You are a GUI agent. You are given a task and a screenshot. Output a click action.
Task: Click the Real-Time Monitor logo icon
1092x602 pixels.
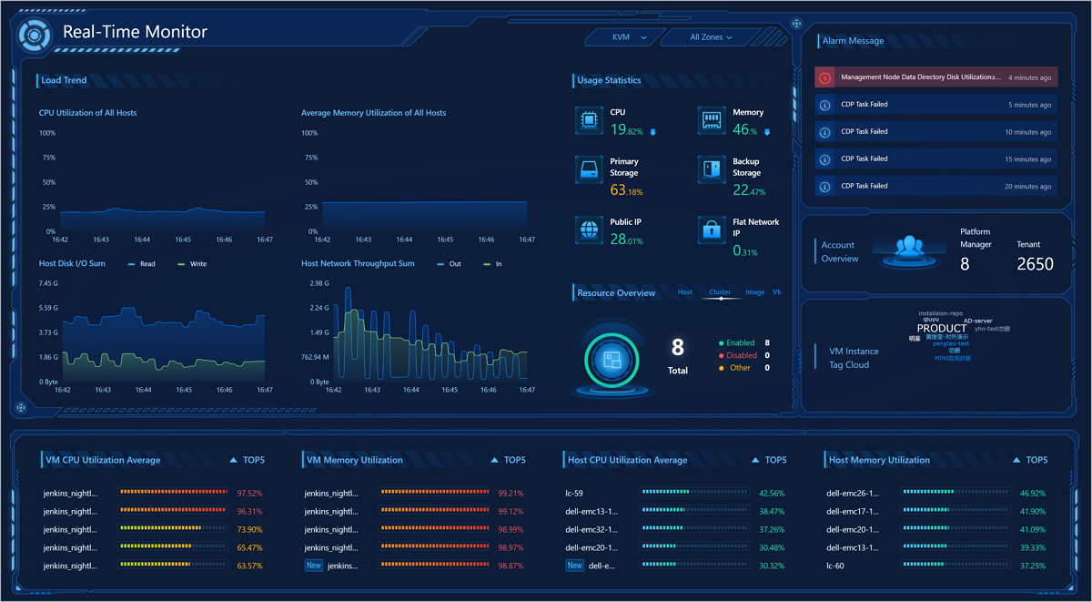click(33, 35)
